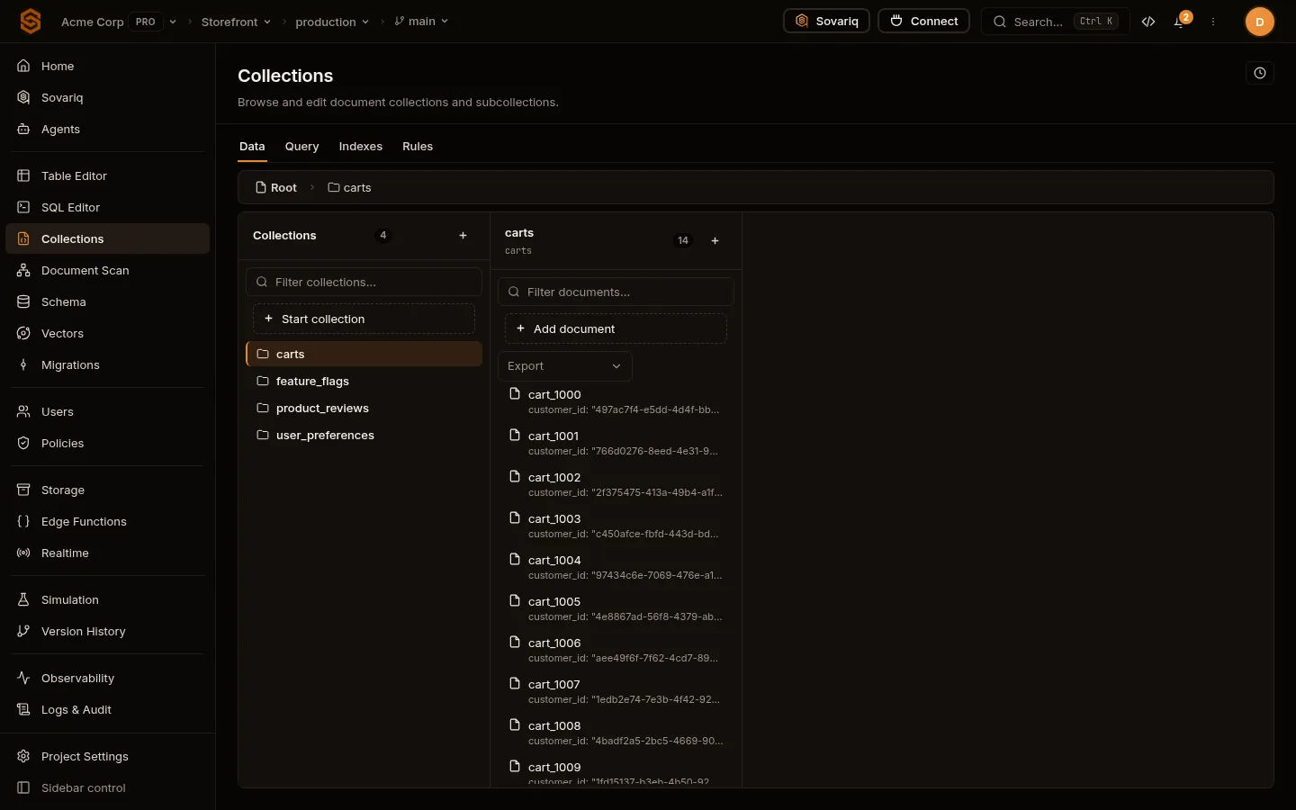The height and width of the screenshot is (810, 1296).
Task: Select feature_flags collection
Action: pyautogui.click(x=364, y=381)
